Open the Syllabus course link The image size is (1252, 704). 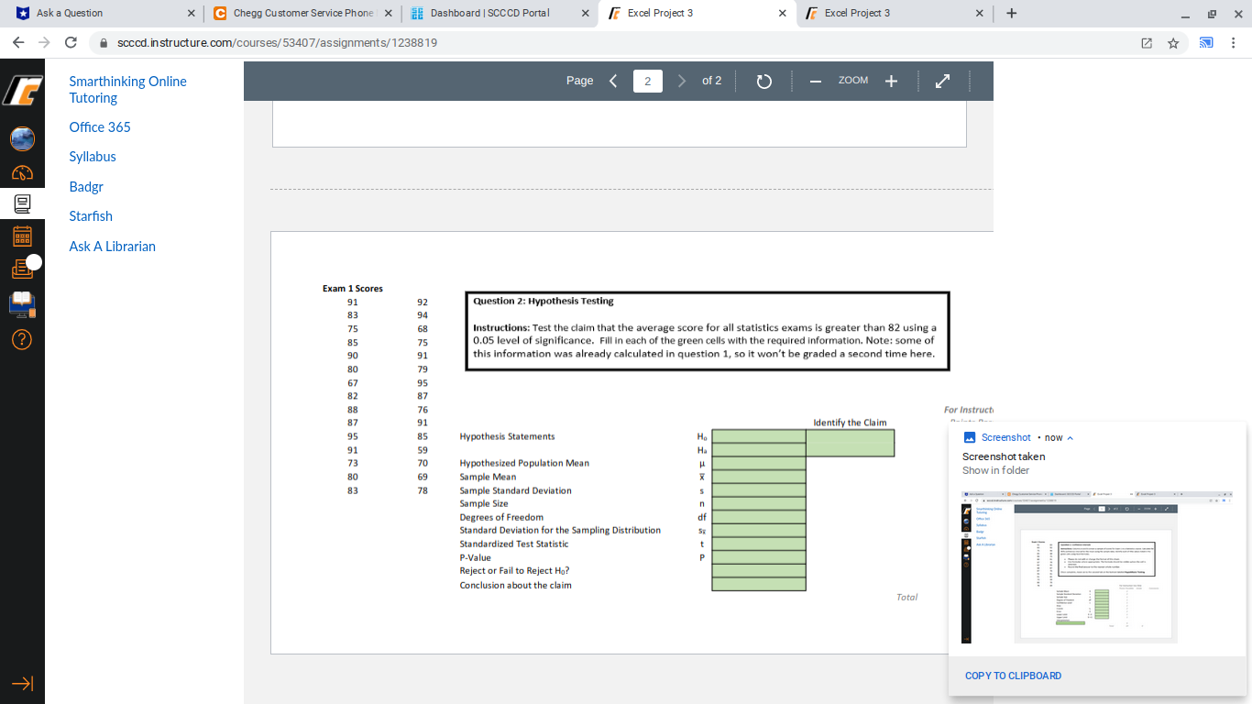tap(93, 157)
